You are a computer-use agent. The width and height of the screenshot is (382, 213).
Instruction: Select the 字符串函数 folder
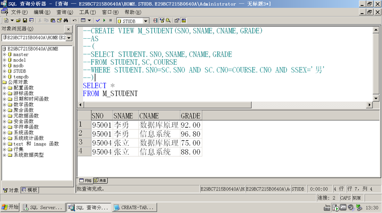point(26,127)
